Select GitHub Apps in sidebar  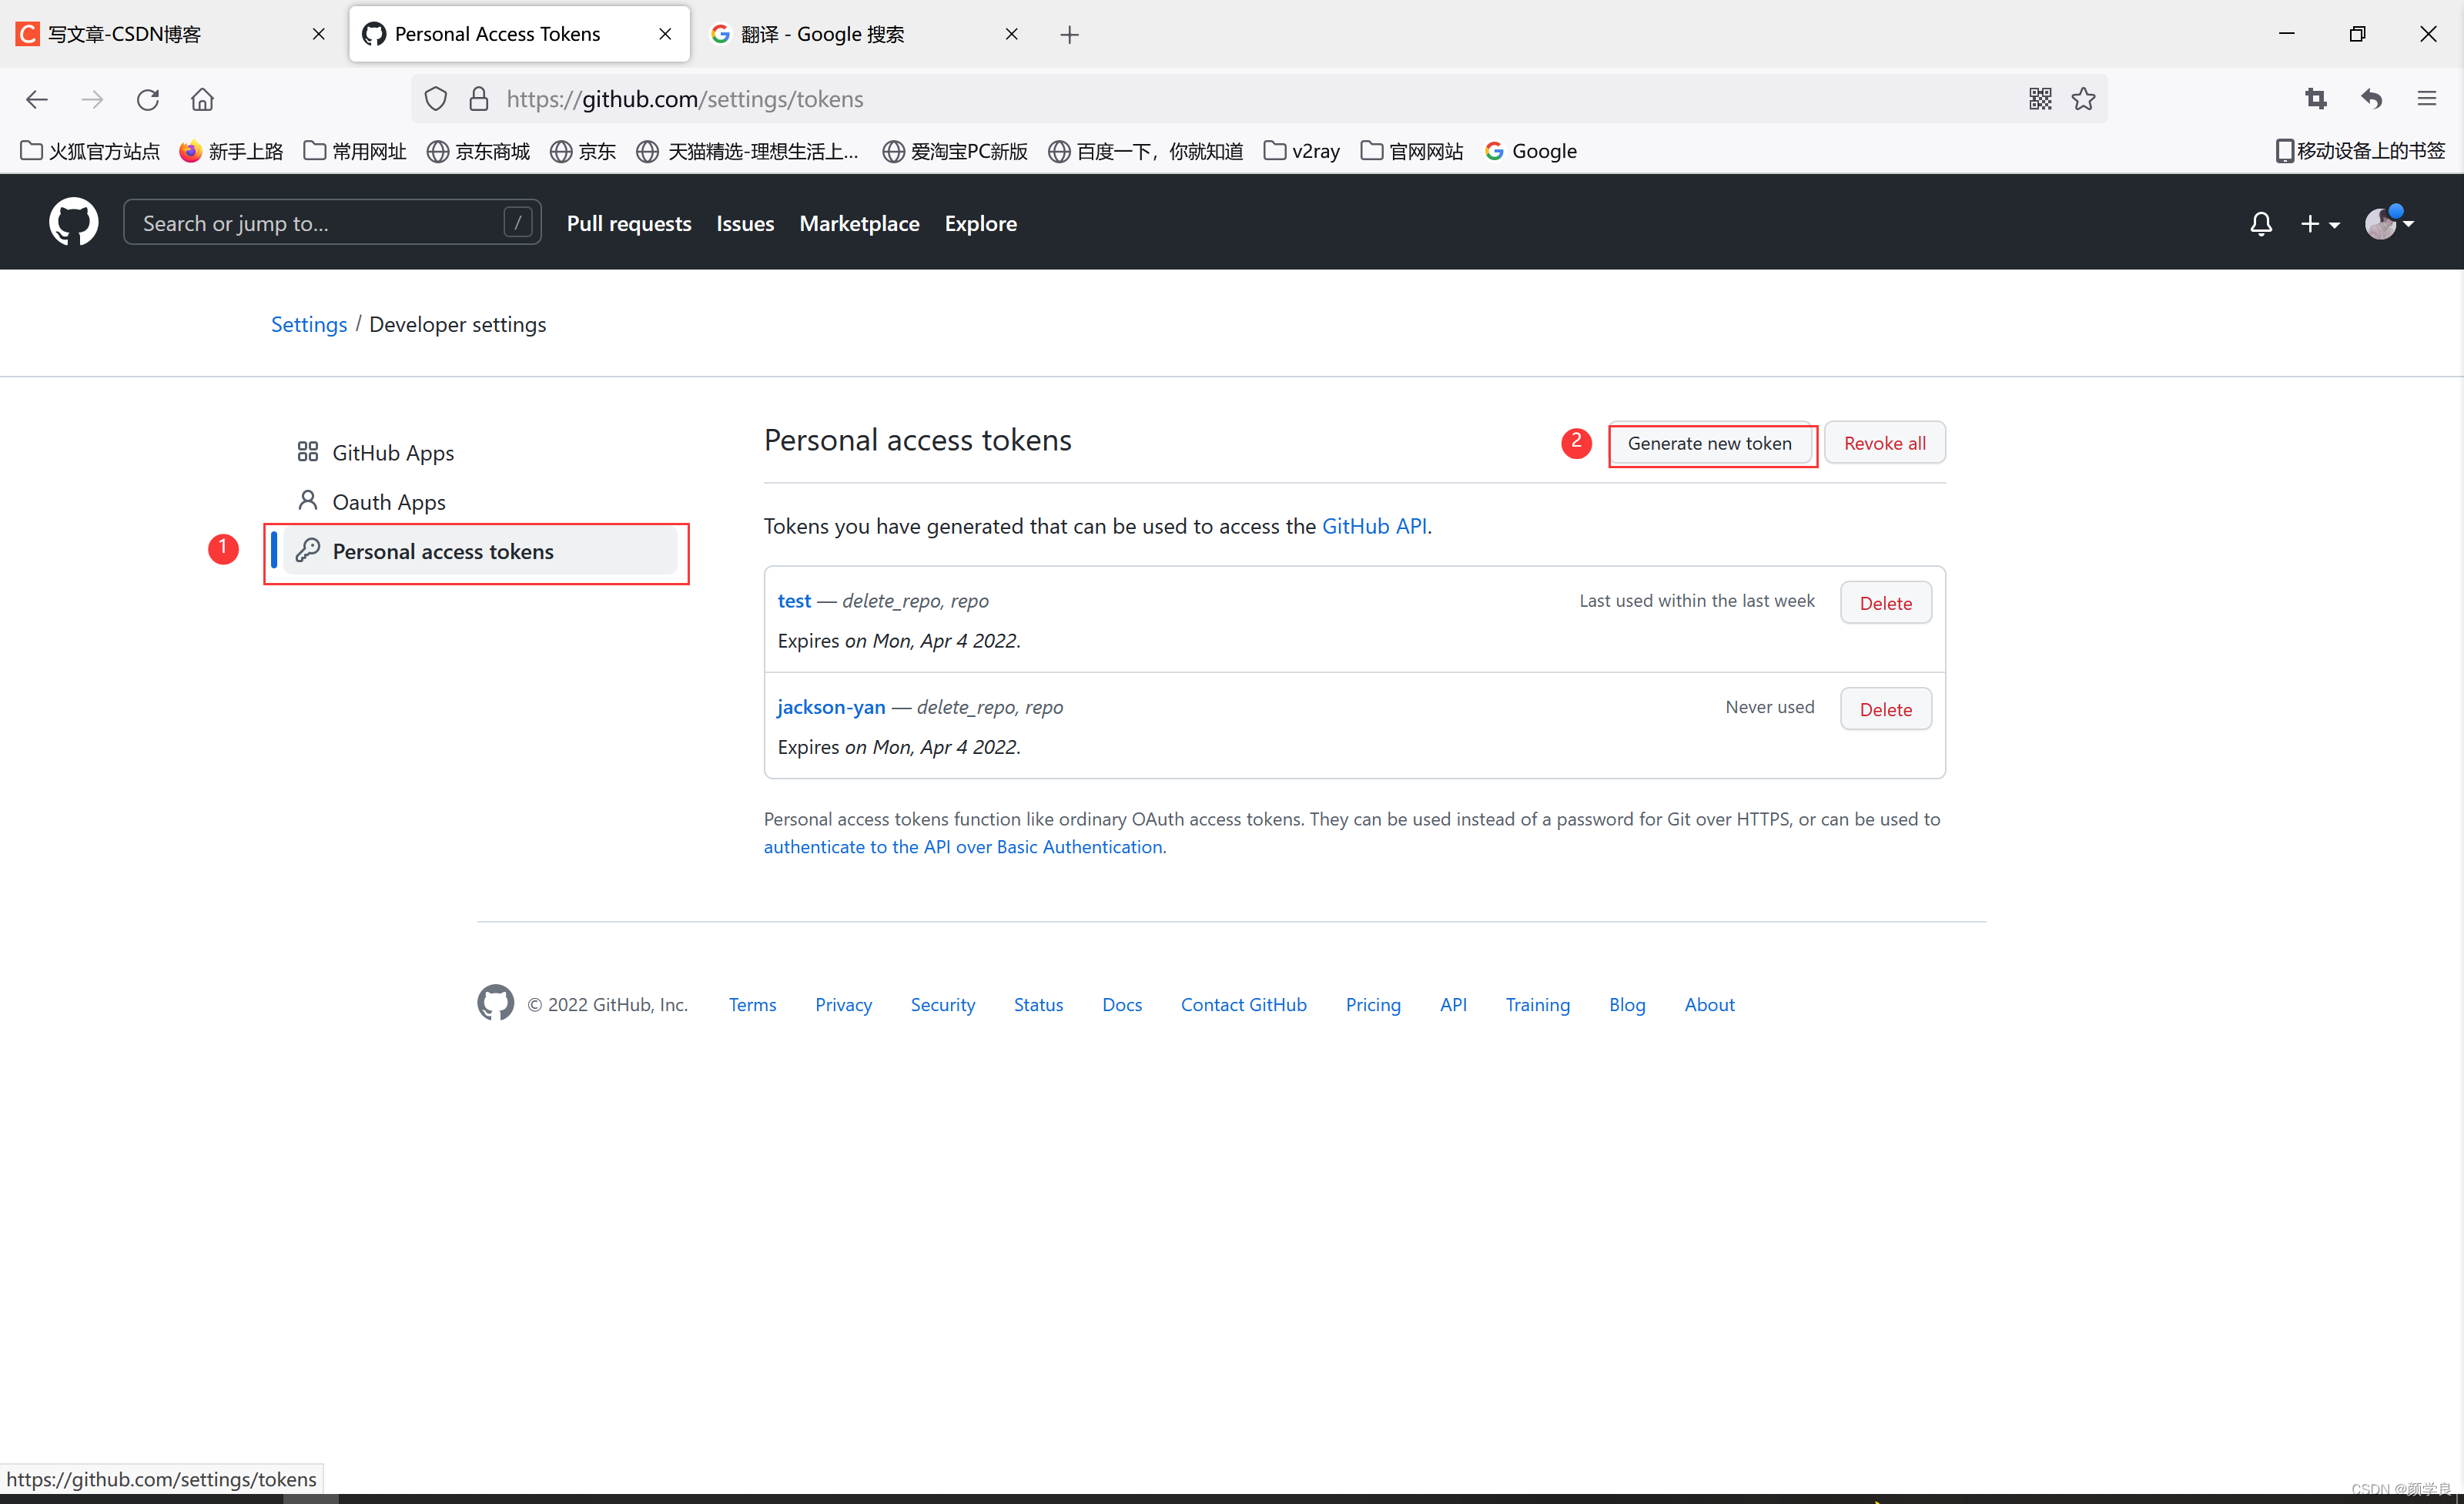pyautogui.click(x=392, y=453)
